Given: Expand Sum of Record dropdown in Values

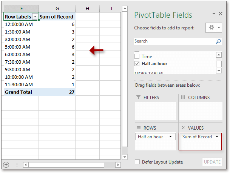Looking at the screenshot, I should [217, 136].
